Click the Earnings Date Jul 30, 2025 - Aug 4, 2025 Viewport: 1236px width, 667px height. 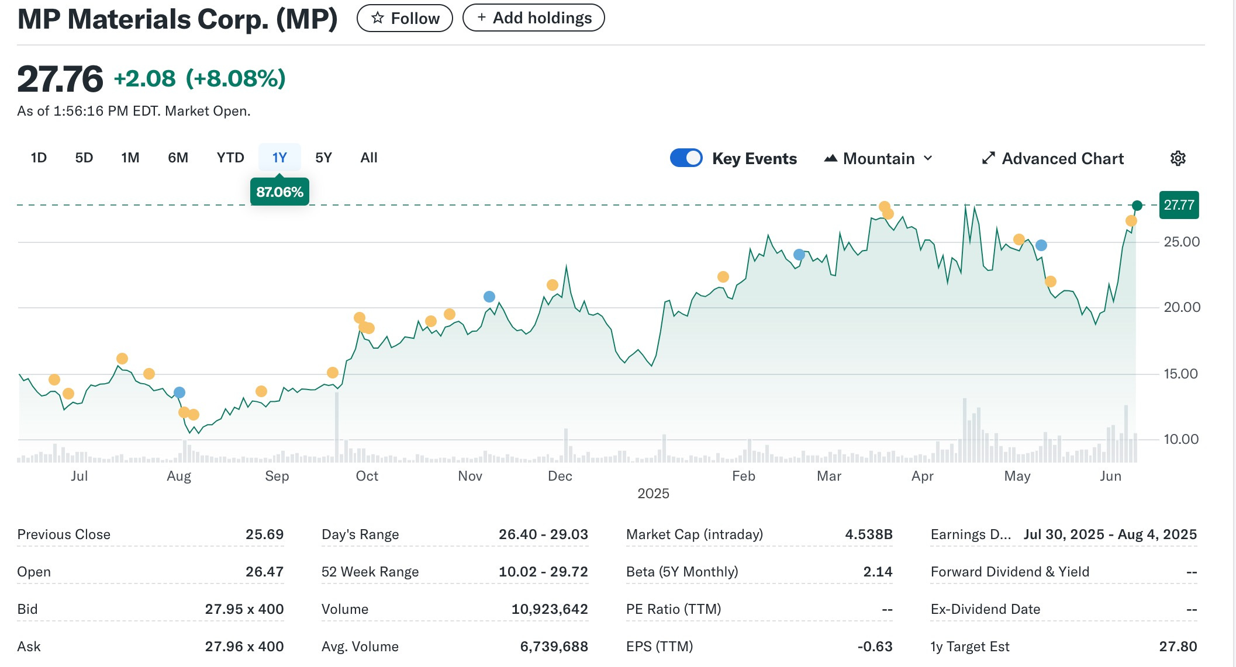[x=1110, y=534]
